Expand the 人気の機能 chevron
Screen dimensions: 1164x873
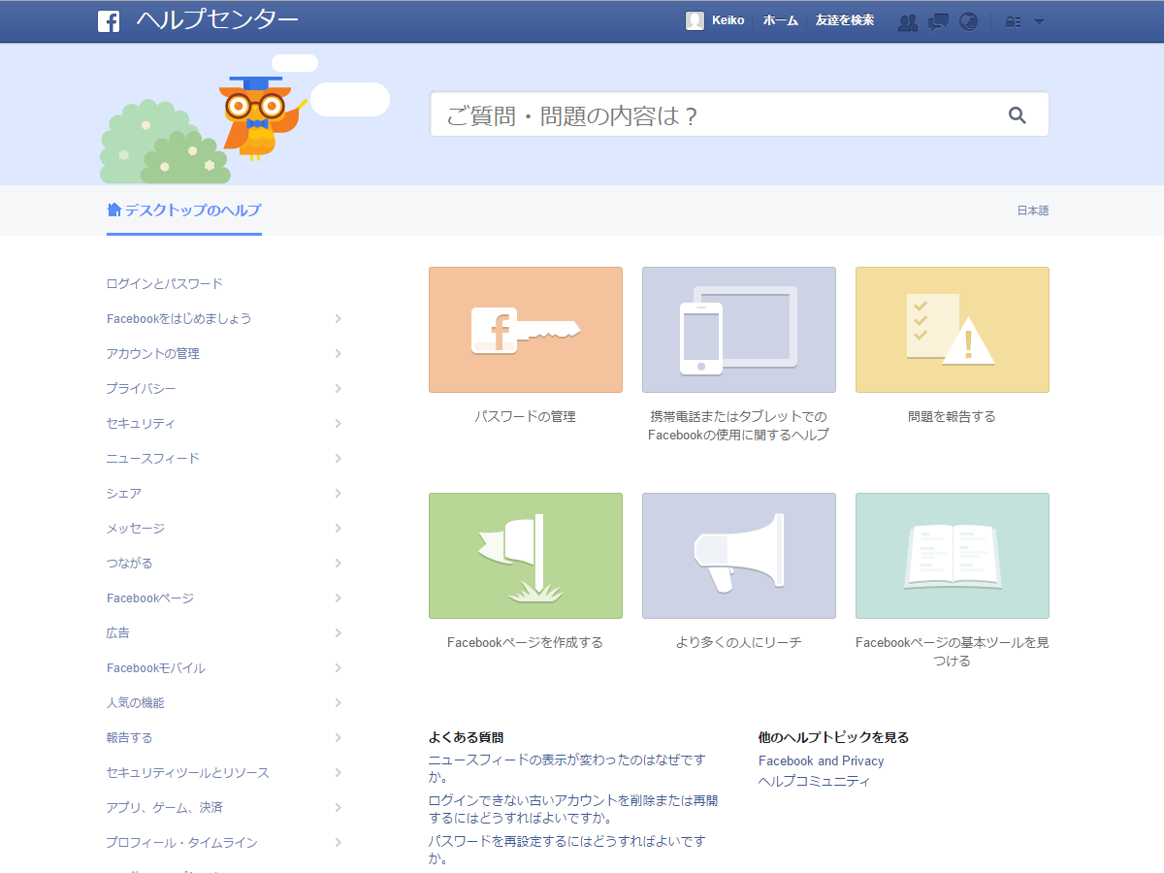pos(338,702)
